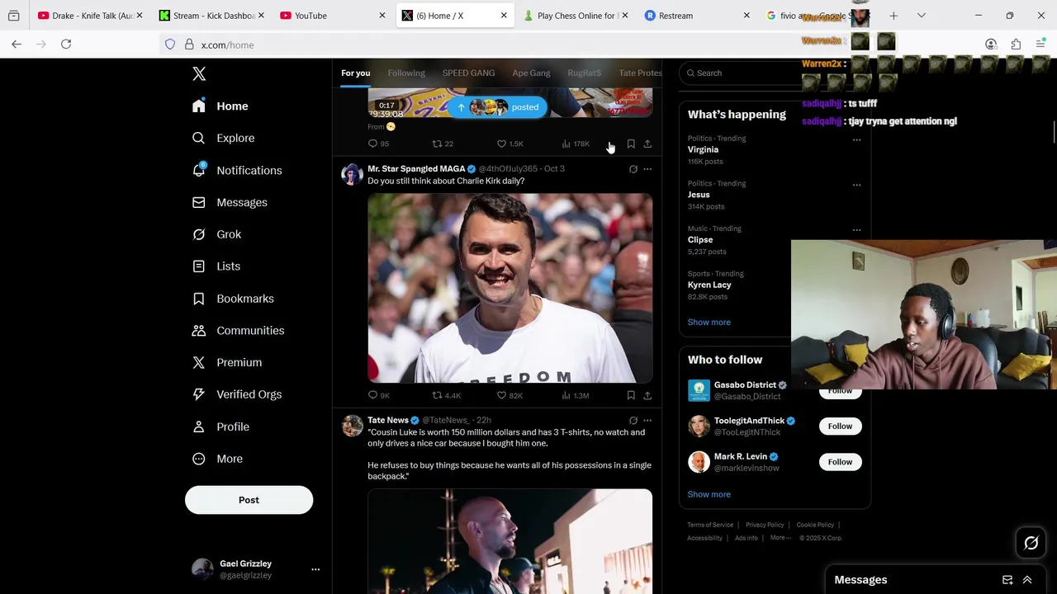The width and height of the screenshot is (1057, 594).
Task: Click the Profile person icon
Action: tap(199, 427)
